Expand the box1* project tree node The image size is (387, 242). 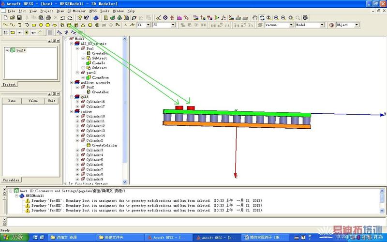click(7, 50)
